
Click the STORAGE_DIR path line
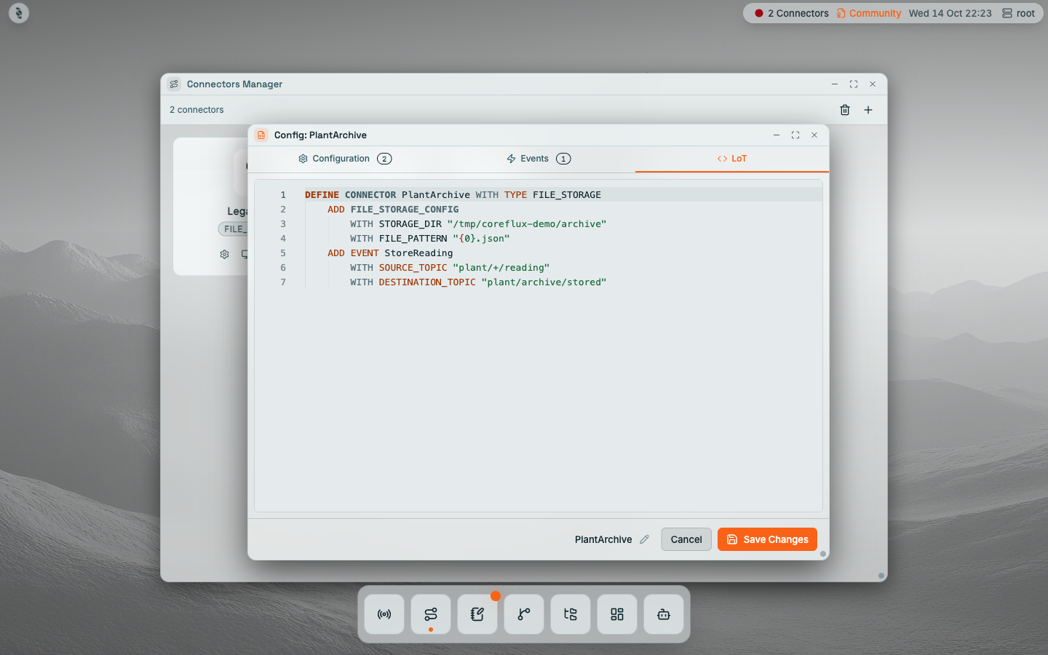click(x=478, y=223)
